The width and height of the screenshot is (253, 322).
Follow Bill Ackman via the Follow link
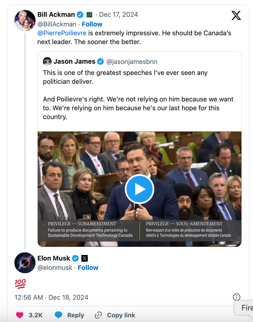pyautogui.click(x=92, y=24)
